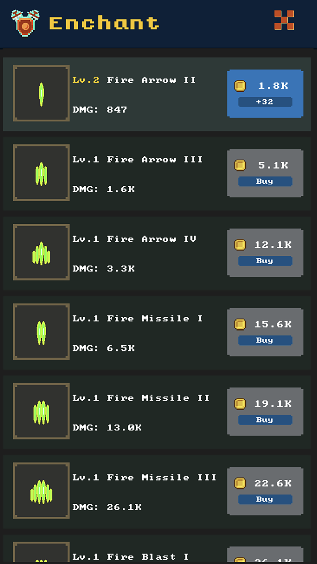Tap the coin icon next to 1.8K
Image resolution: width=317 pixels, height=564 pixels.
(240, 86)
